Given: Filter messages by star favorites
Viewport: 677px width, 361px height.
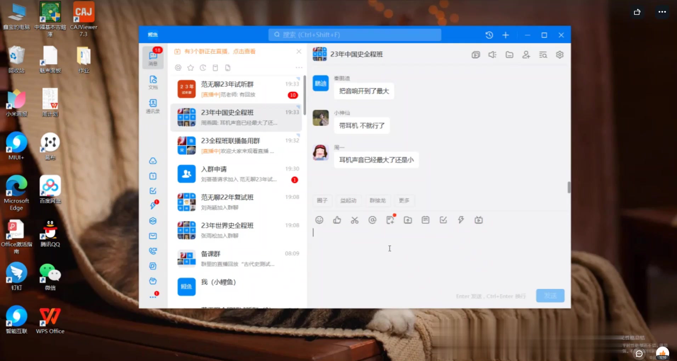Looking at the screenshot, I should tap(190, 68).
